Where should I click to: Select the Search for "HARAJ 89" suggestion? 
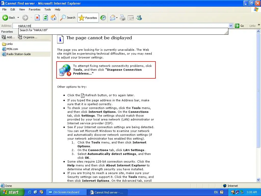tap(123, 30)
